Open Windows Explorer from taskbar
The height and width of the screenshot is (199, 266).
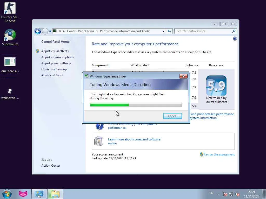55,194
